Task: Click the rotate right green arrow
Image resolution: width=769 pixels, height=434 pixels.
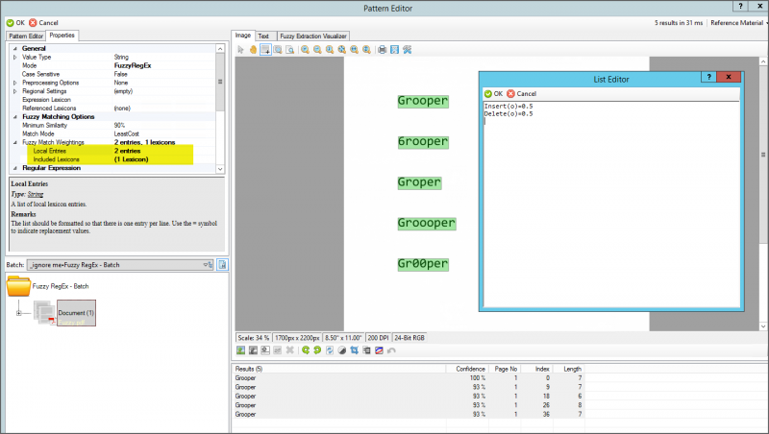Action: pyautogui.click(x=317, y=350)
